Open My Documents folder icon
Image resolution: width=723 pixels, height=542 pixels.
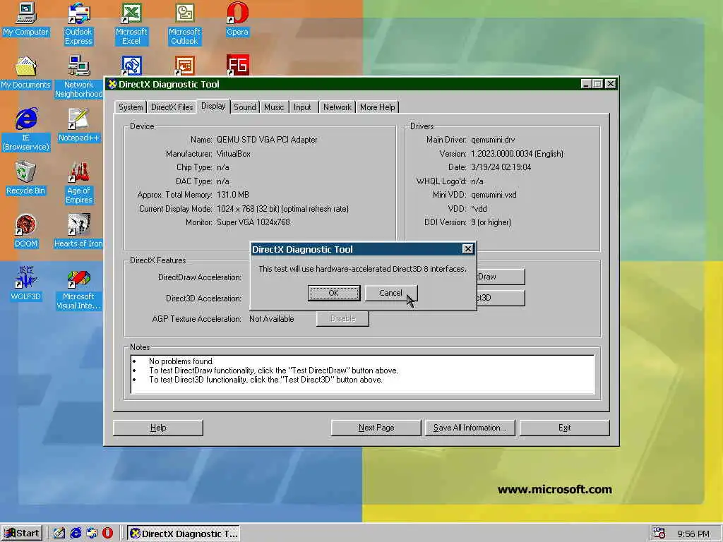(26, 73)
